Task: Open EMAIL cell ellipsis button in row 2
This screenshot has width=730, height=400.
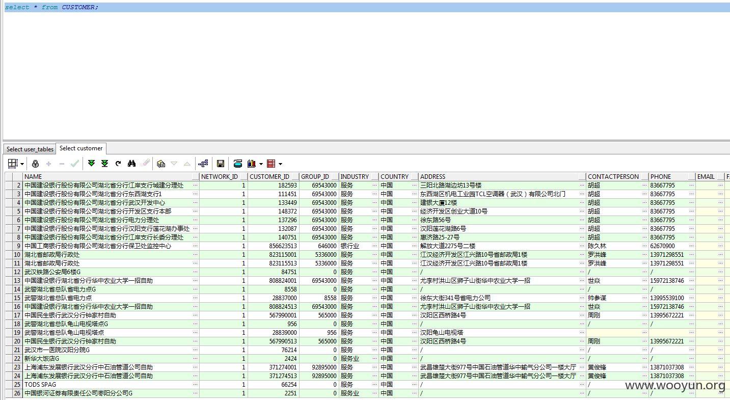Action: point(720,185)
